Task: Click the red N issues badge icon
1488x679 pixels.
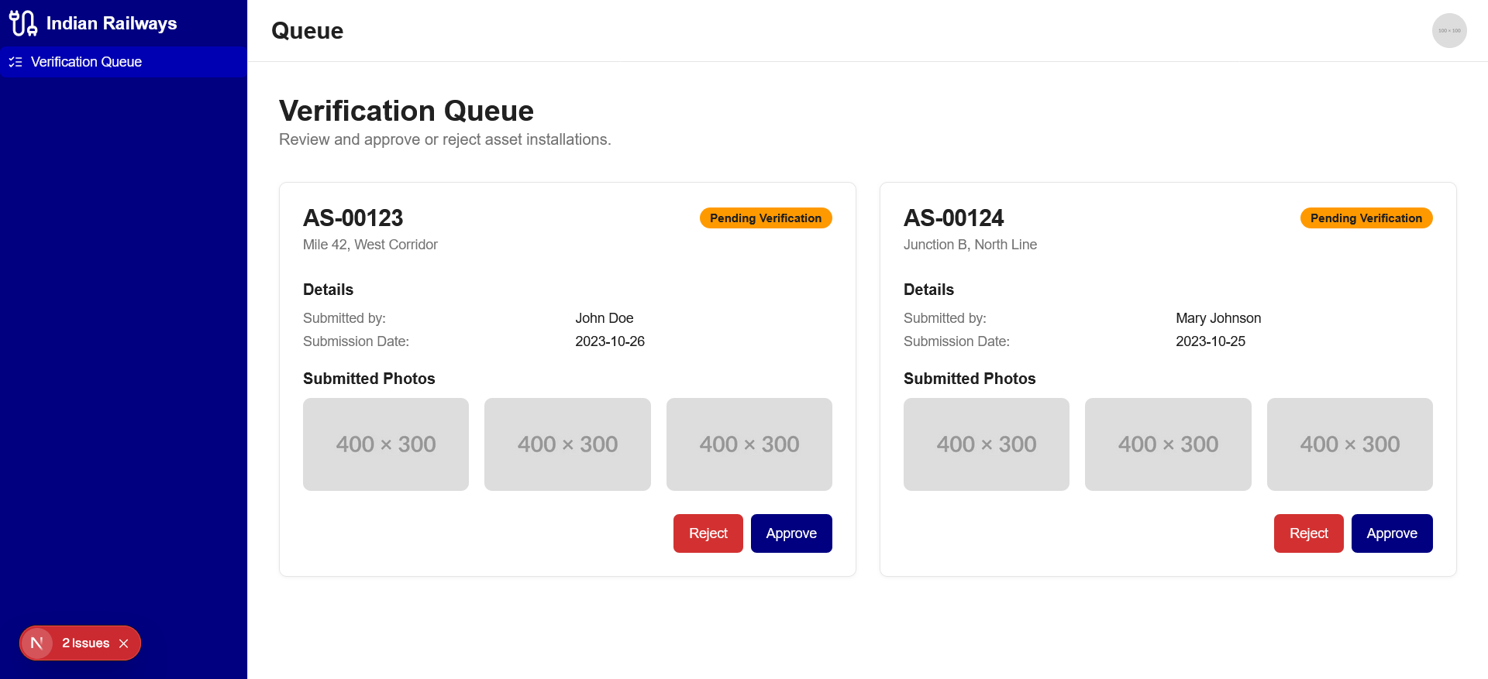Action: (x=36, y=643)
